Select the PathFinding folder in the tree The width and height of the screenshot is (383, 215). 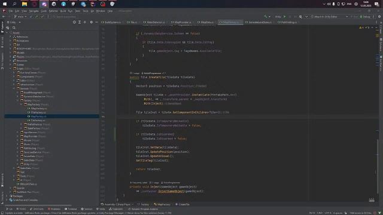30,148
